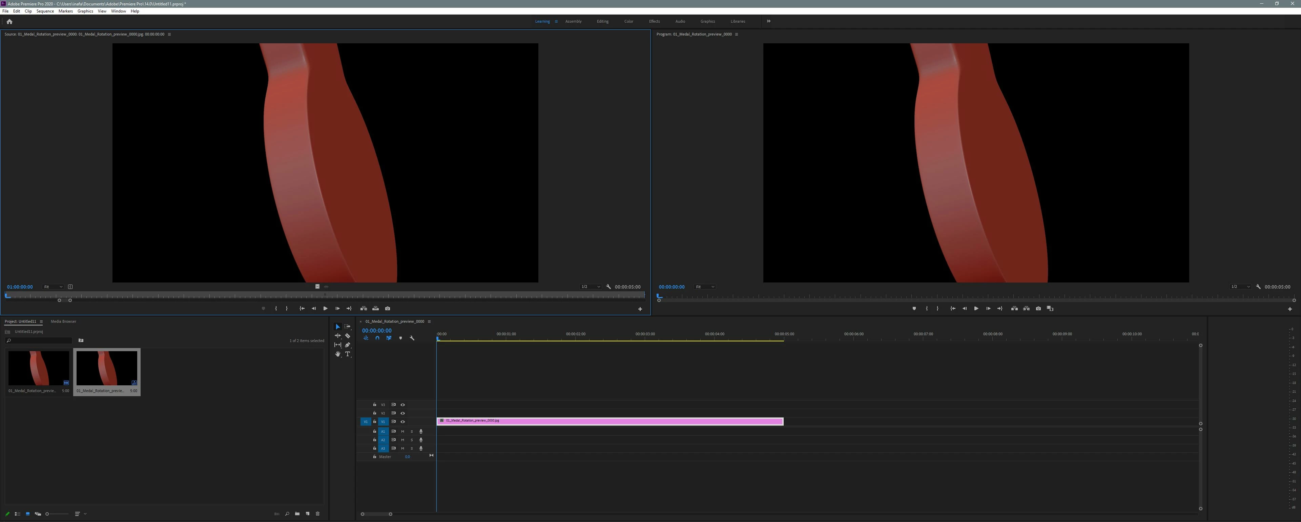Open Program monitor 1/2 resolution dropdown
This screenshot has height=522, width=1301.
click(1240, 287)
